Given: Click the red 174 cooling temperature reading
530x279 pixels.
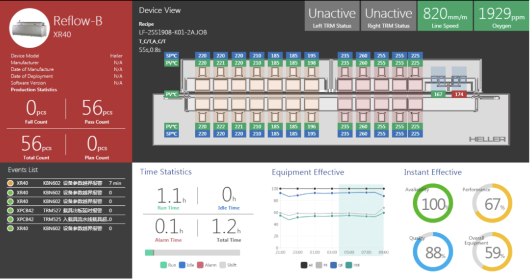Looking at the screenshot, I should (x=459, y=94).
